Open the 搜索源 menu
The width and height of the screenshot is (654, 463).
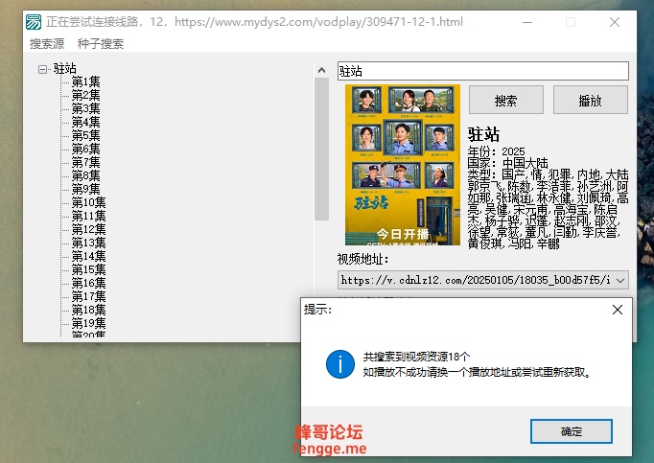pyautogui.click(x=47, y=43)
